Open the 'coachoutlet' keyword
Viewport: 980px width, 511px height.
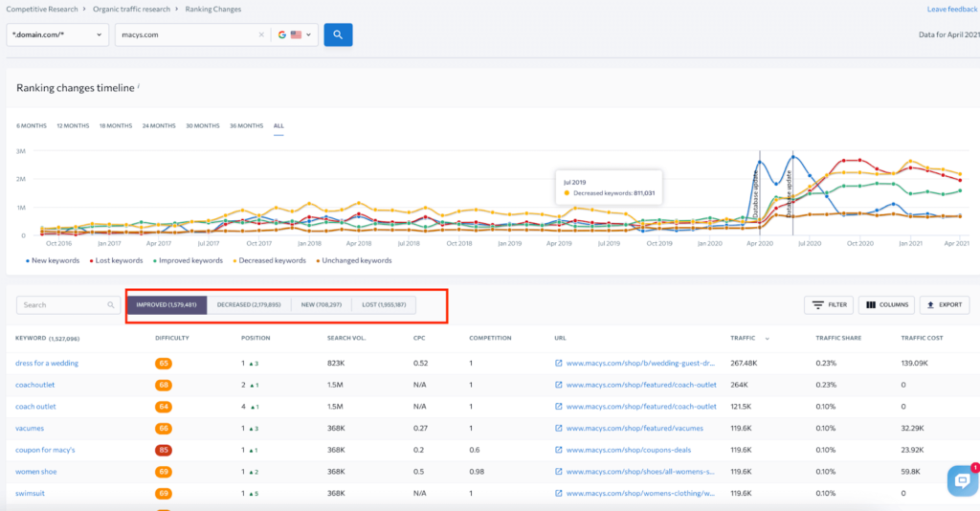tap(35, 385)
